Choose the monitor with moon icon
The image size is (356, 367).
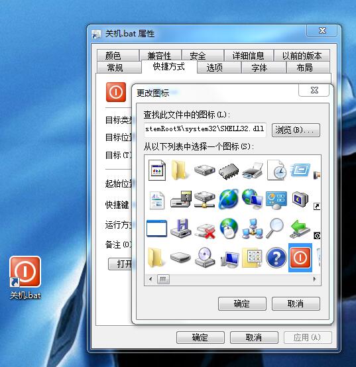click(300, 199)
